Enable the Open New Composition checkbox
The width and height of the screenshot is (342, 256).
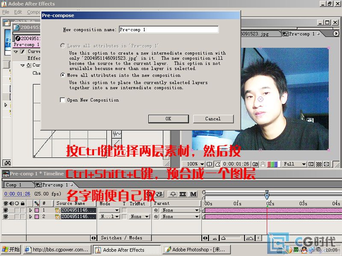click(x=62, y=100)
